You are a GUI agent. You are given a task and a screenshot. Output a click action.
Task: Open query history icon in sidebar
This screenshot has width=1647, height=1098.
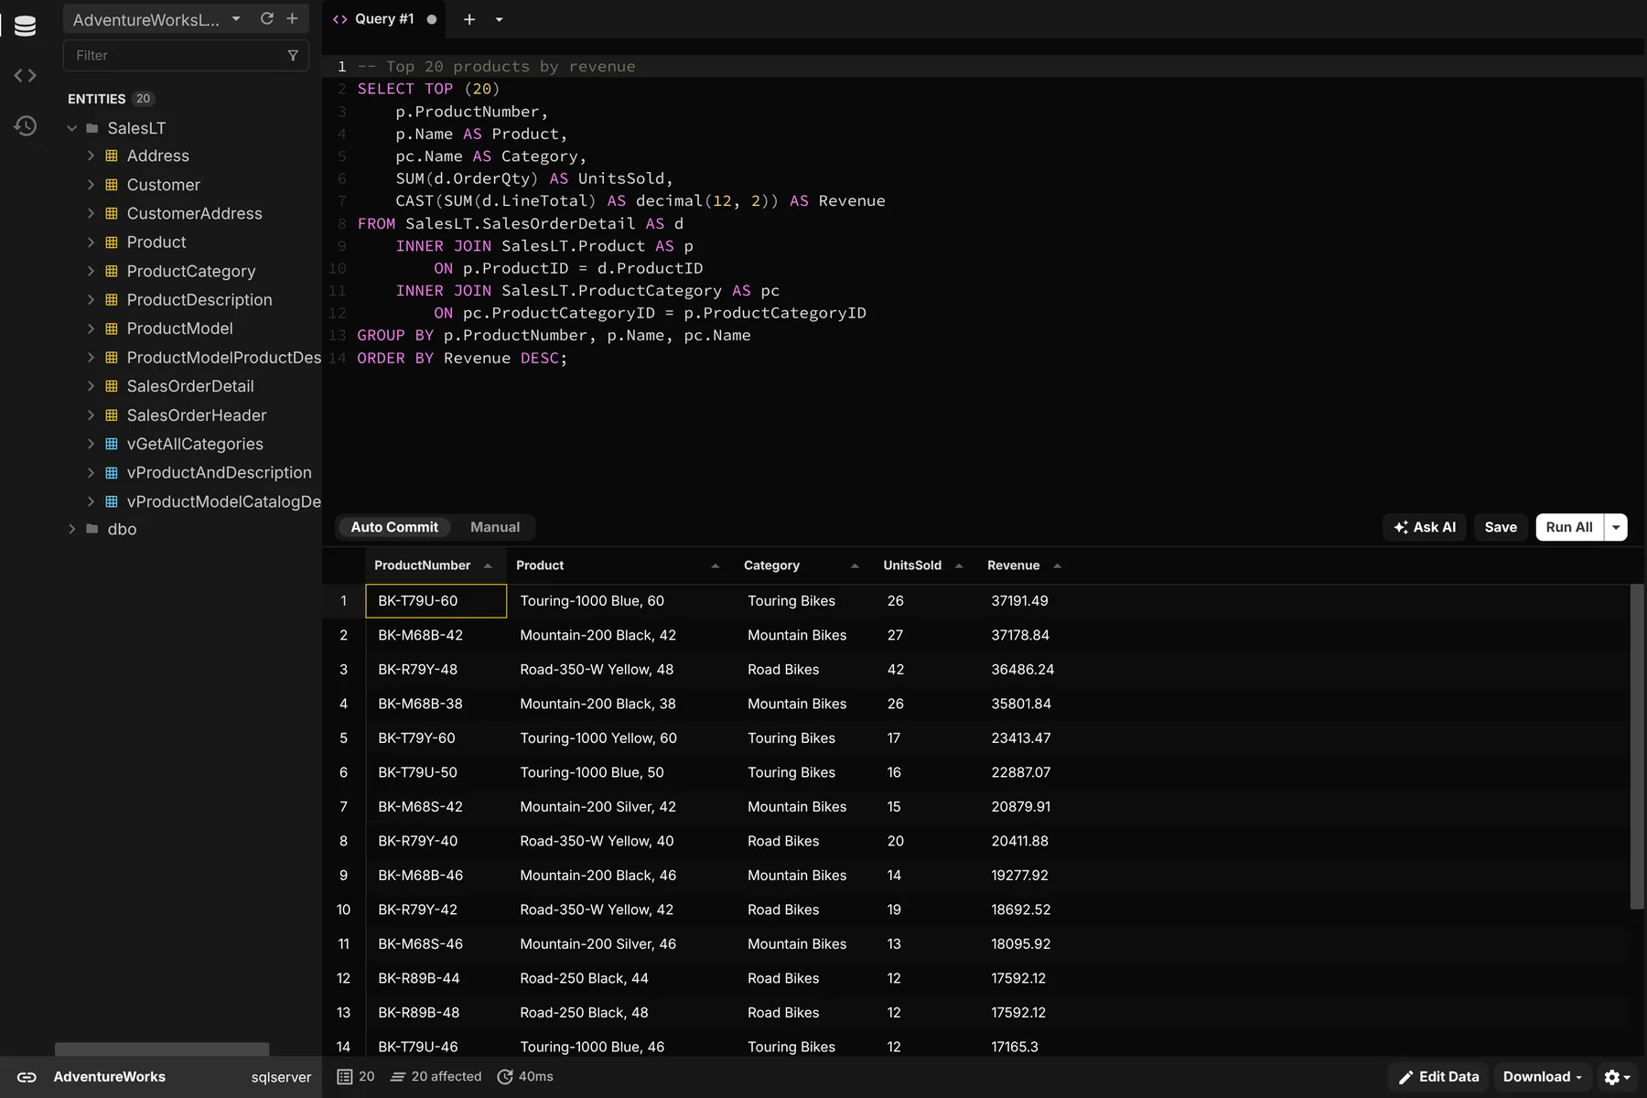(x=26, y=125)
